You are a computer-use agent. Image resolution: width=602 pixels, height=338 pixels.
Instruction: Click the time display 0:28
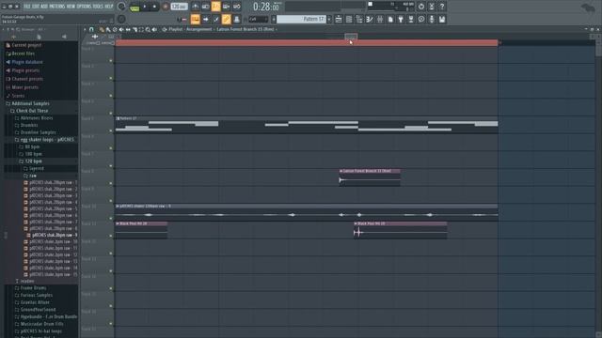coord(265,7)
